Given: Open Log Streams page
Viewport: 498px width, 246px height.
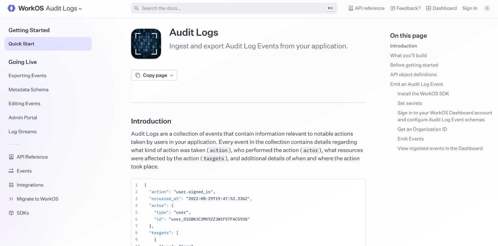Looking at the screenshot, I should [x=23, y=131].
